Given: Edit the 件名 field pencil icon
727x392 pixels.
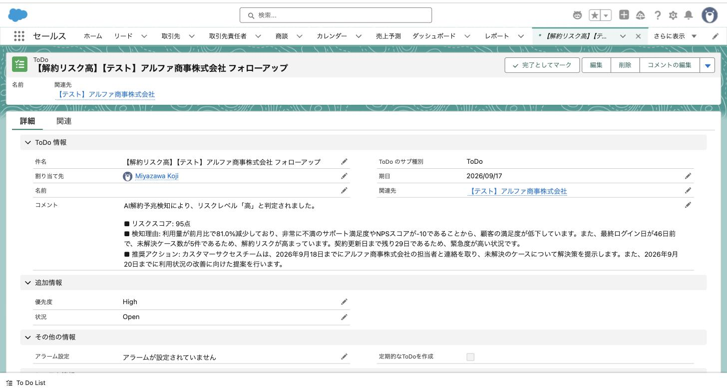Looking at the screenshot, I should tap(344, 162).
